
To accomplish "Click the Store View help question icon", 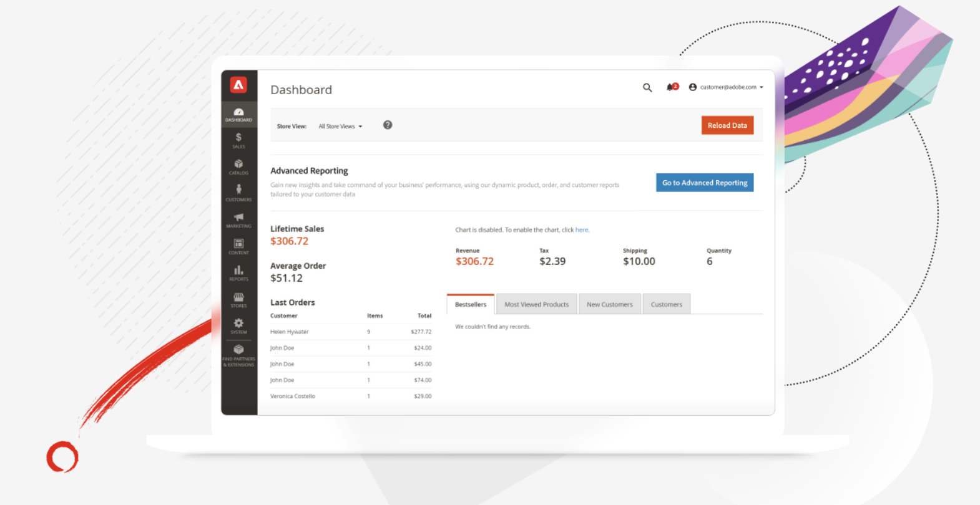I will 388,125.
